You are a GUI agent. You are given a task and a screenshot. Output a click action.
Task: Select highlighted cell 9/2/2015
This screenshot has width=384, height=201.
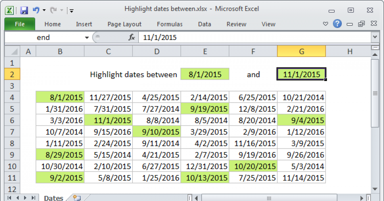[60, 178]
